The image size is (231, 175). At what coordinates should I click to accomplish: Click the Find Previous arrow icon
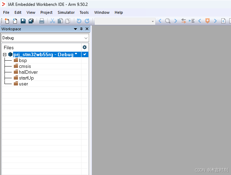pos(160,21)
